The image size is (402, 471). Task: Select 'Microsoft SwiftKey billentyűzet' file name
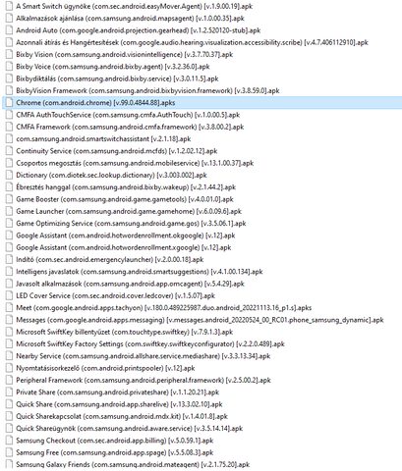(x=125, y=332)
